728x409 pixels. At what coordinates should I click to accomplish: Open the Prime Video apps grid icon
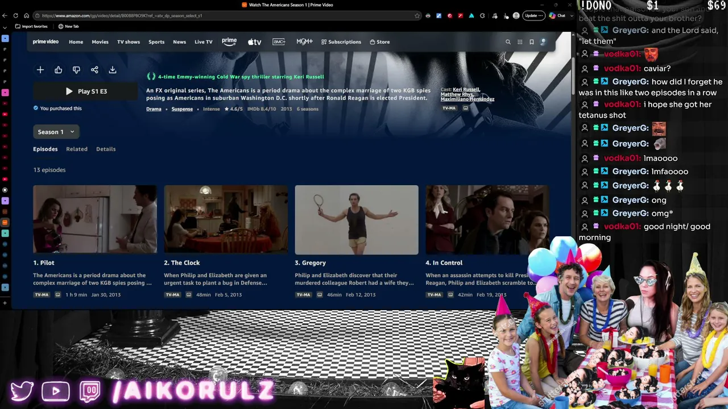click(x=520, y=41)
